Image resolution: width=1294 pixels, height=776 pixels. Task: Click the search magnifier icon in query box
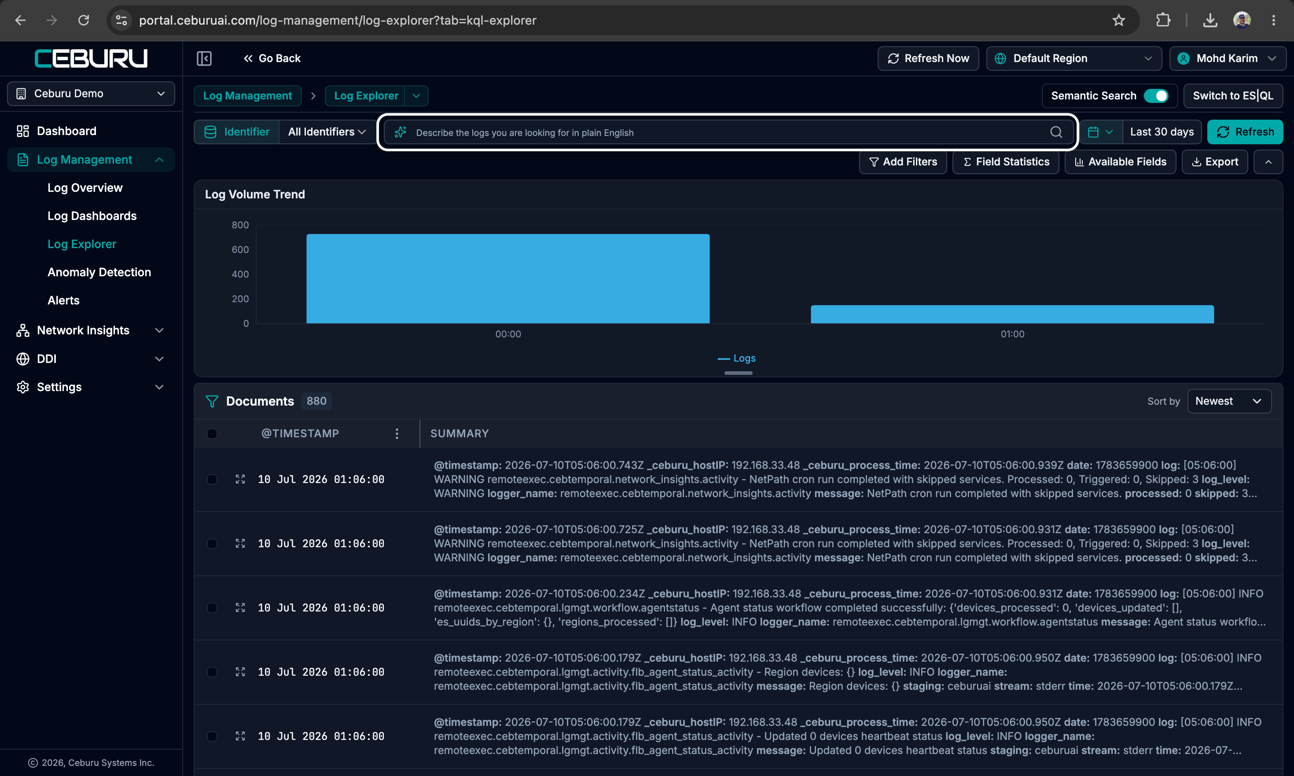click(x=1056, y=132)
